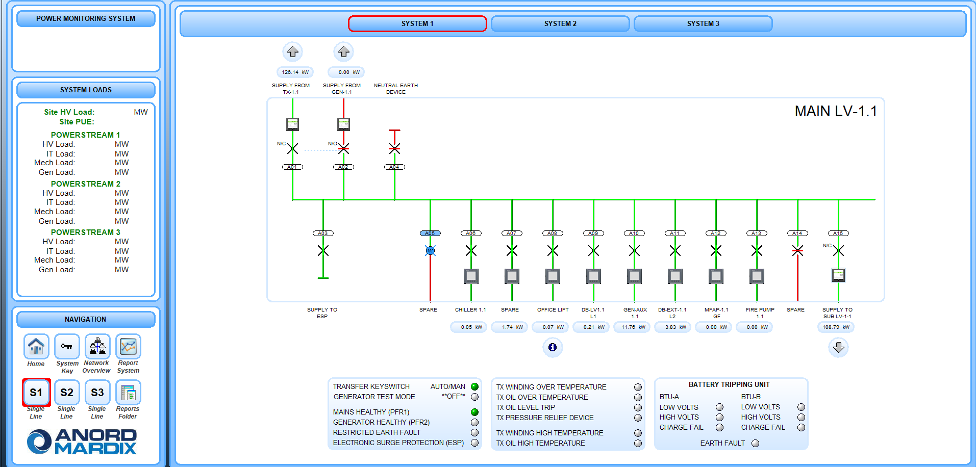This screenshot has height=467, width=976.
Task: Click the up arrow above Supply From GEN-1.1
Action: 343,52
